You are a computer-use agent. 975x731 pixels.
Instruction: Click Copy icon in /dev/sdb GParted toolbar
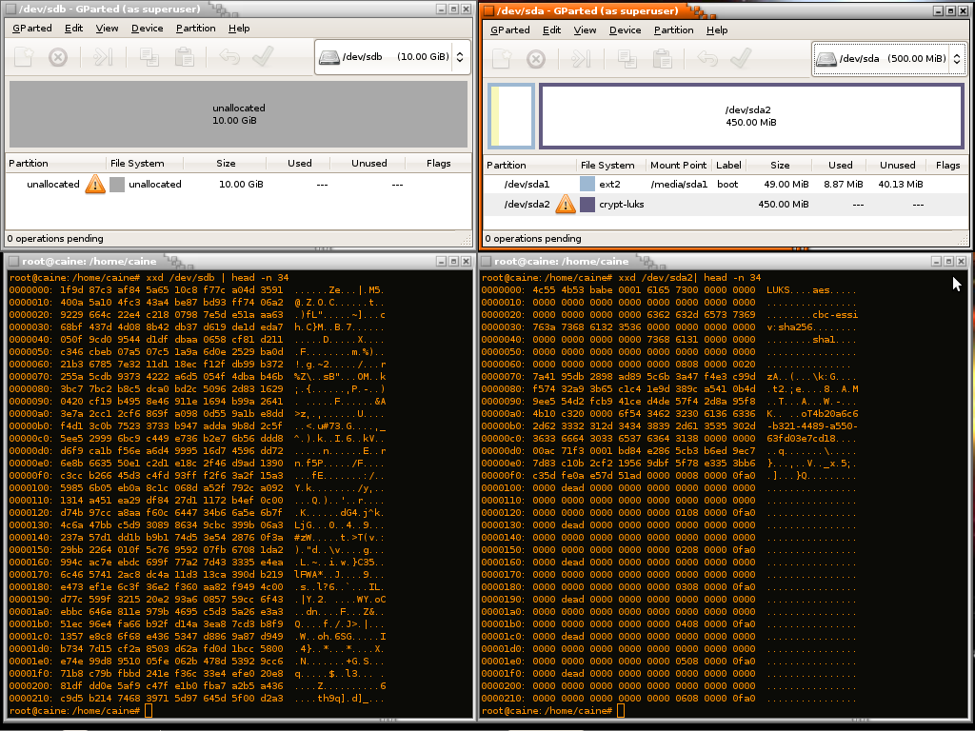149,57
